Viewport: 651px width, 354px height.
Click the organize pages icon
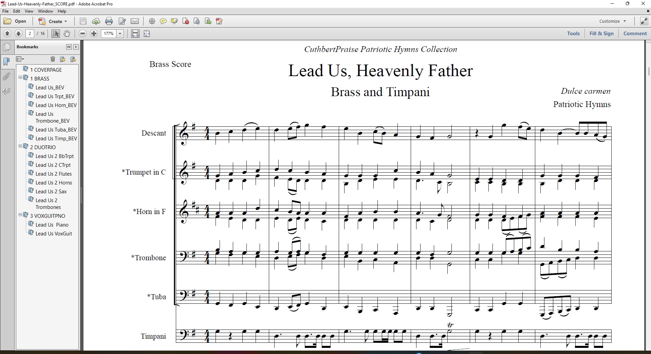[219, 21]
